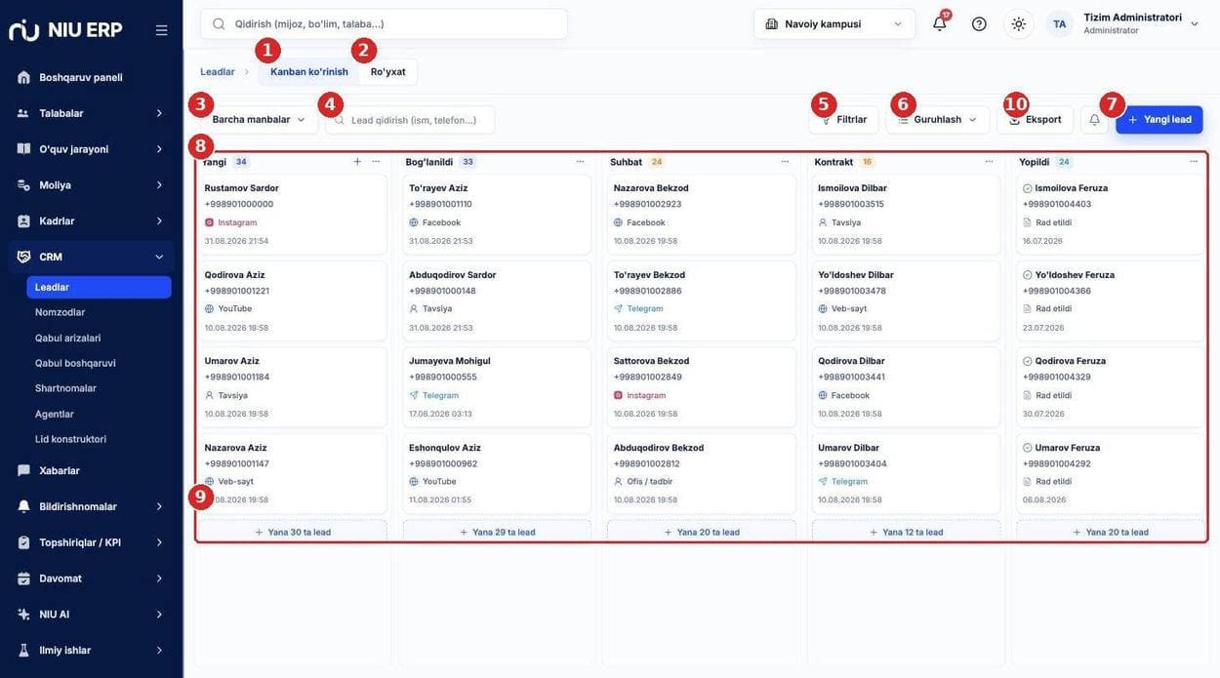Image resolution: width=1220 pixels, height=678 pixels.
Task: Open the notifications bell in the header
Action: (x=939, y=23)
